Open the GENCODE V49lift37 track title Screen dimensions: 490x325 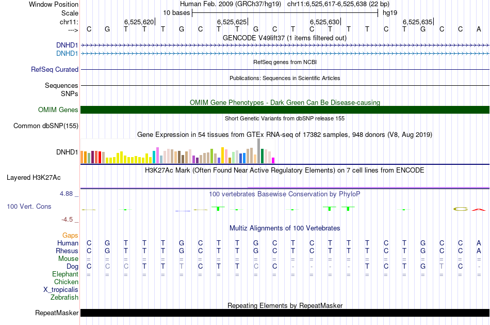tap(284, 38)
